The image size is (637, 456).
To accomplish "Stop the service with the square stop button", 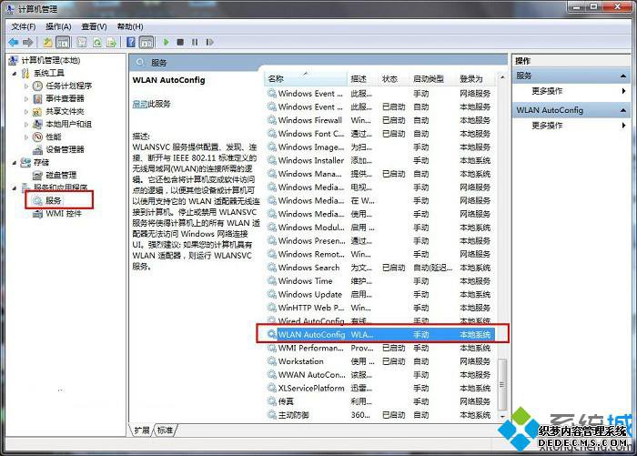I will 180,42.
